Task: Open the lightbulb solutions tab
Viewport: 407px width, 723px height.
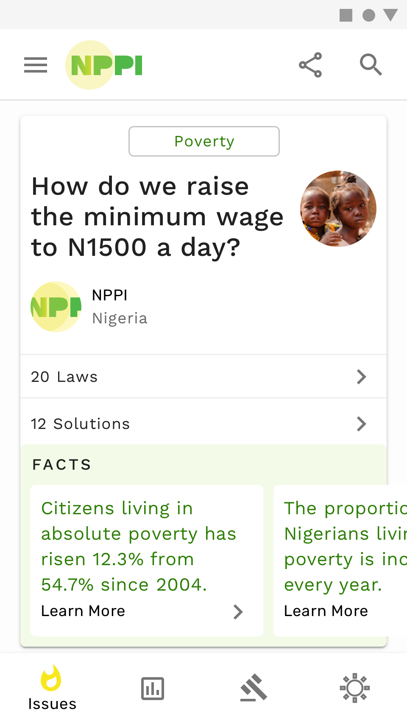Action: tap(355, 688)
